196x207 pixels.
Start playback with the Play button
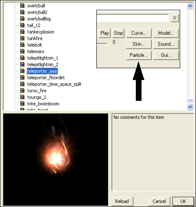(x=105, y=33)
